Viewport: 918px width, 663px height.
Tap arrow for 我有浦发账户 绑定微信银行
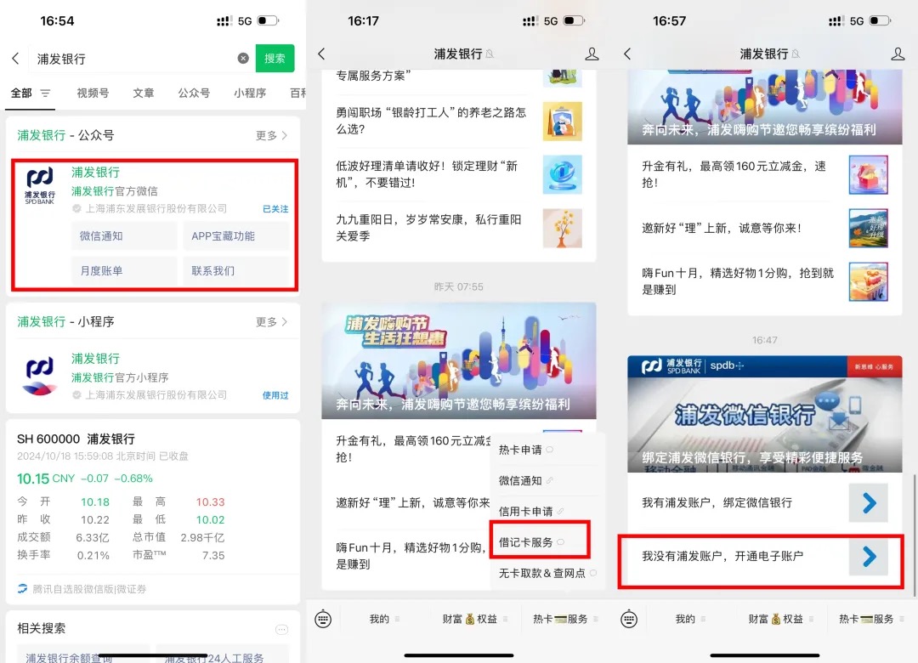tap(868, 502)
